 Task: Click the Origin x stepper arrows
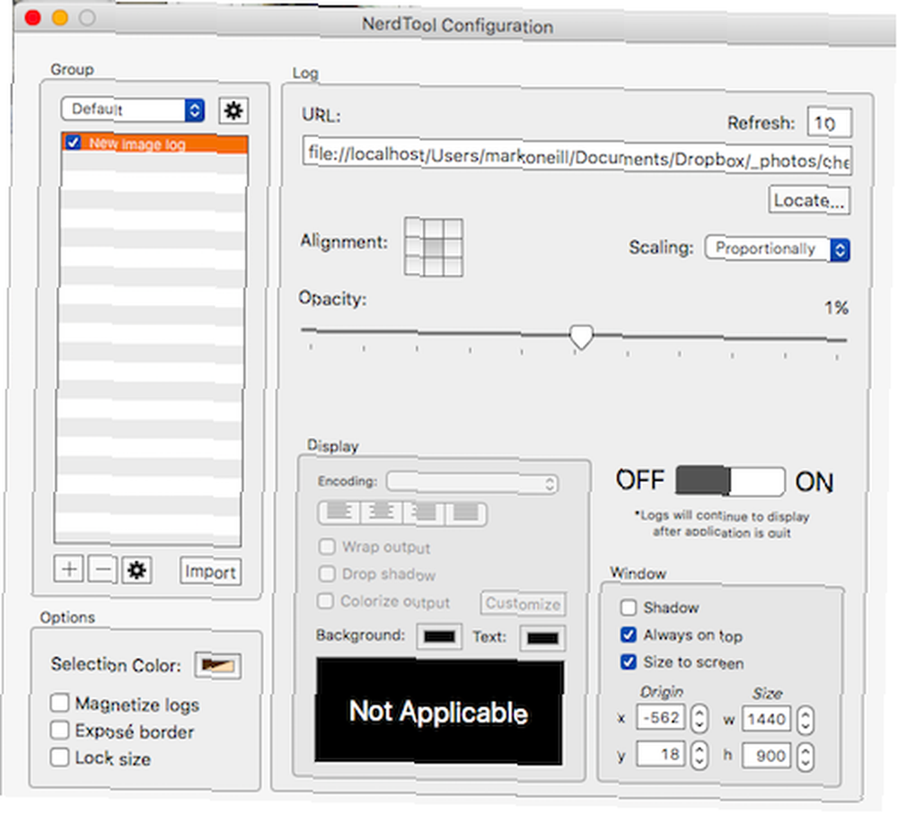pyautogui.click(x=700, y=719)
